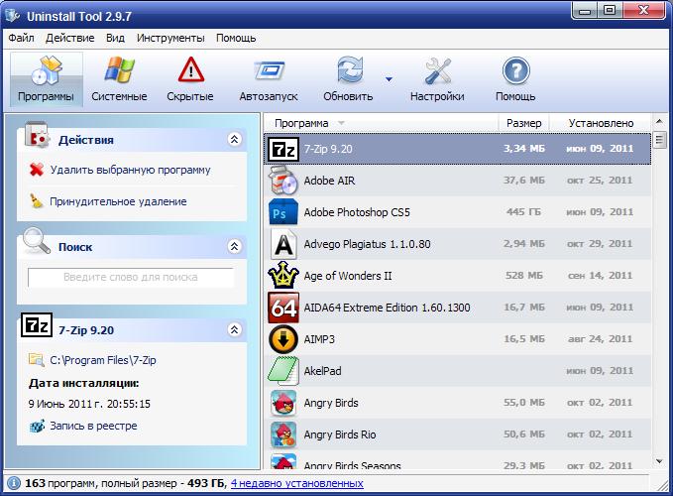The height and width of the screenshot is (496, 673).
Task: Click the search field in Поиск
Action: [131, 278]
